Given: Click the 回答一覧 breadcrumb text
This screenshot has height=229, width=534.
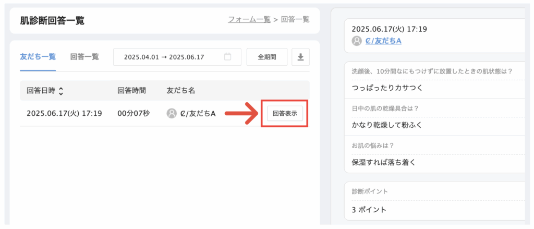Looking at the screenshot, I should tap(295, 19).
